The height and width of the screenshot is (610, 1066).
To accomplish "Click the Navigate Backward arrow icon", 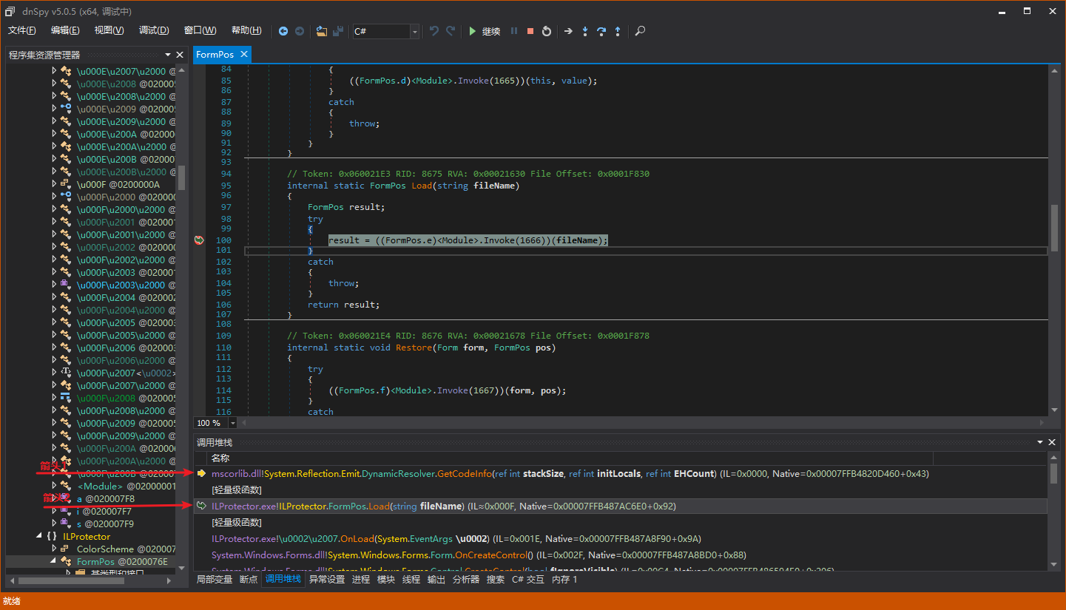I will point(283,31).
